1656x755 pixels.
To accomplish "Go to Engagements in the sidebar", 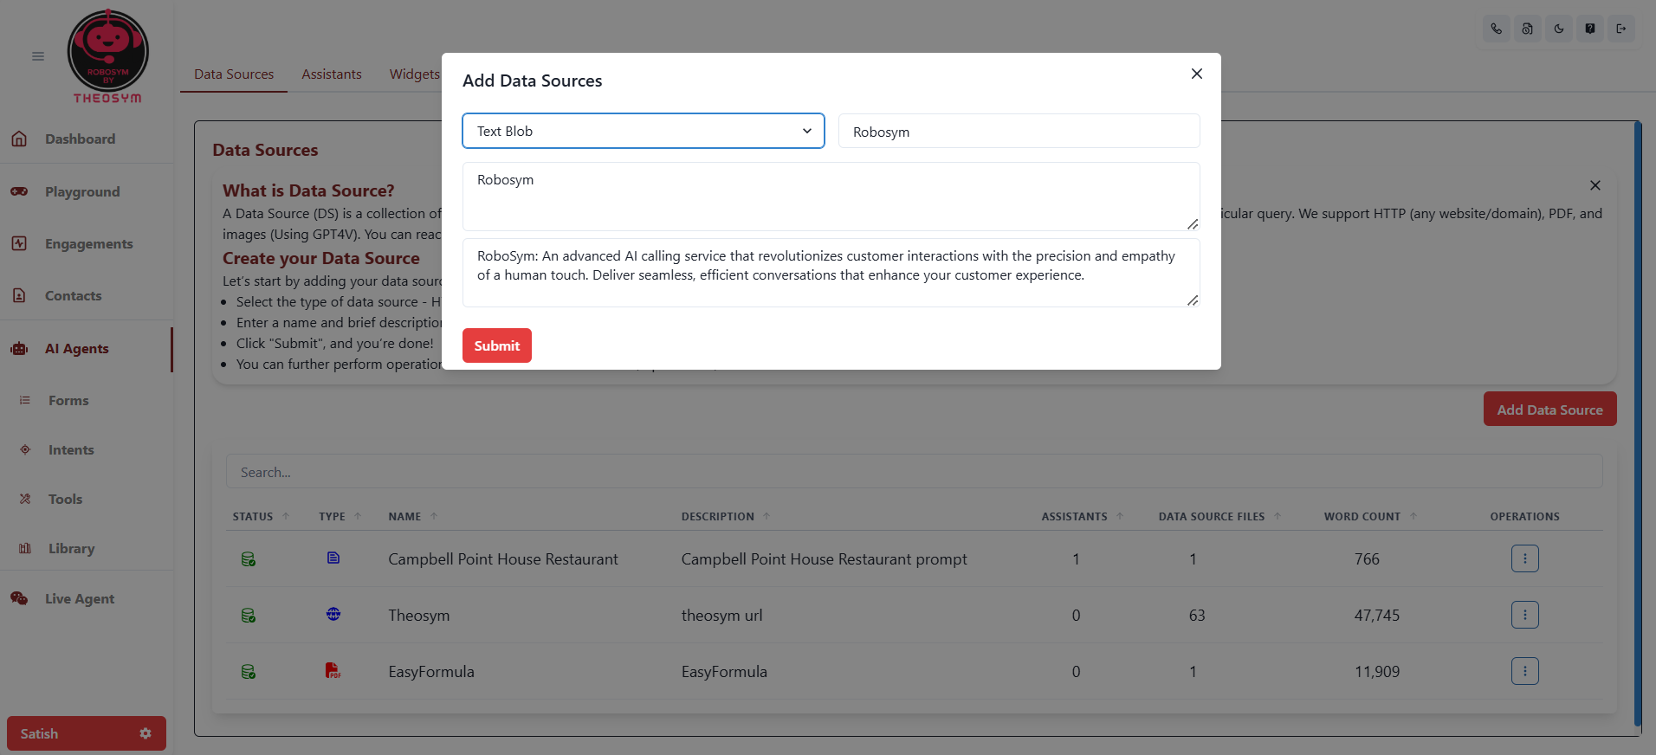I will click(x=87, y=243).
